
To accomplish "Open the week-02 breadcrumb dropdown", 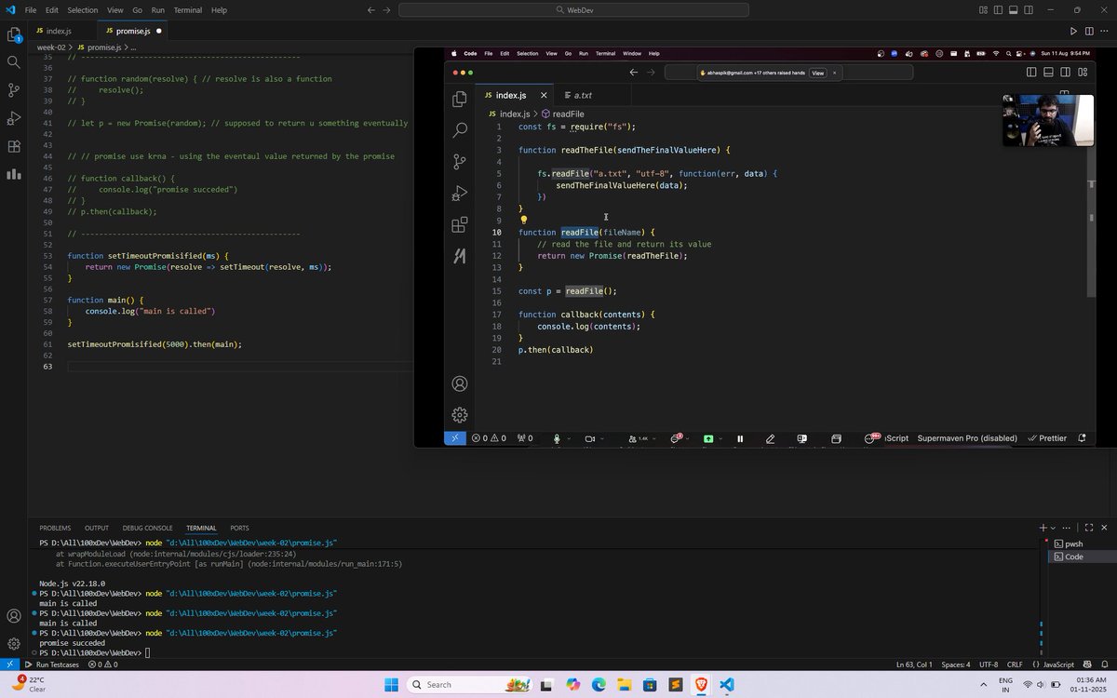I will pos(51,47).
